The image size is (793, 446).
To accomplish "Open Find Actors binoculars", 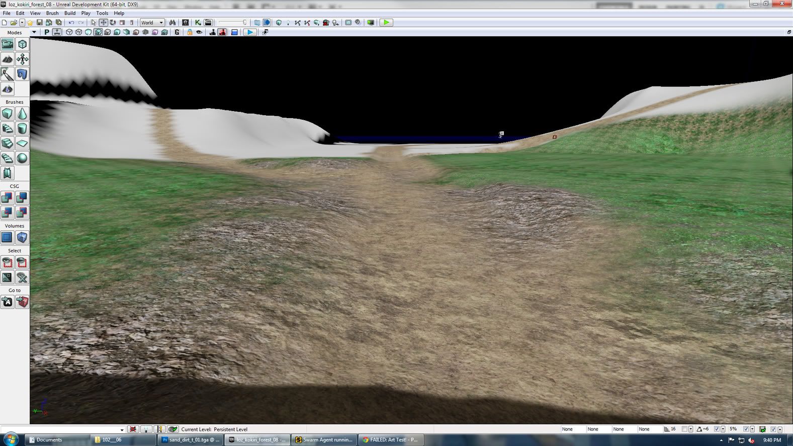I will [172, 23].
